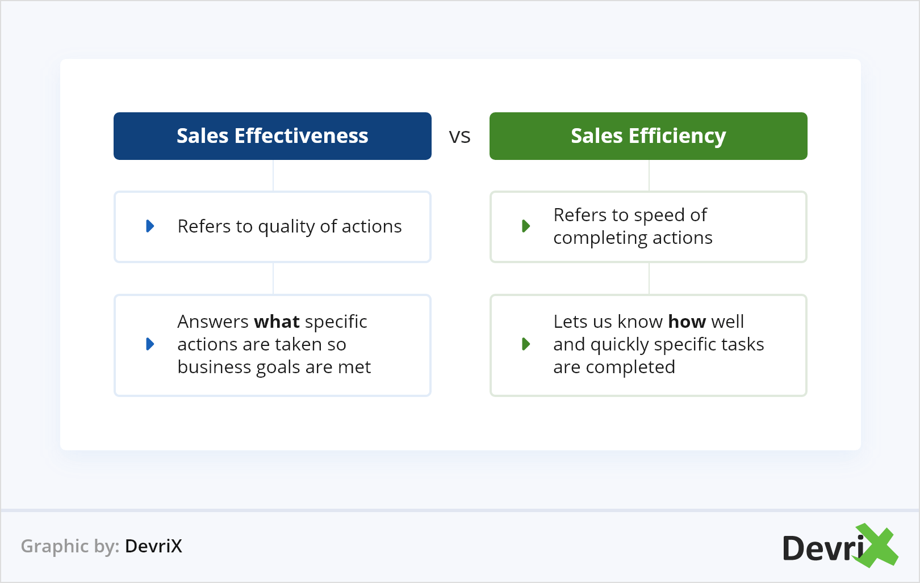The height and width of the screenshot is (583, 920).
Task: Click the green Sales Efficiency header
Action: [x=648, y=136]
